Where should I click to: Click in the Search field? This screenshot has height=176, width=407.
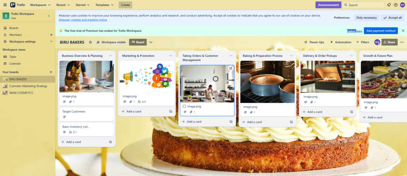pos(363,5)
